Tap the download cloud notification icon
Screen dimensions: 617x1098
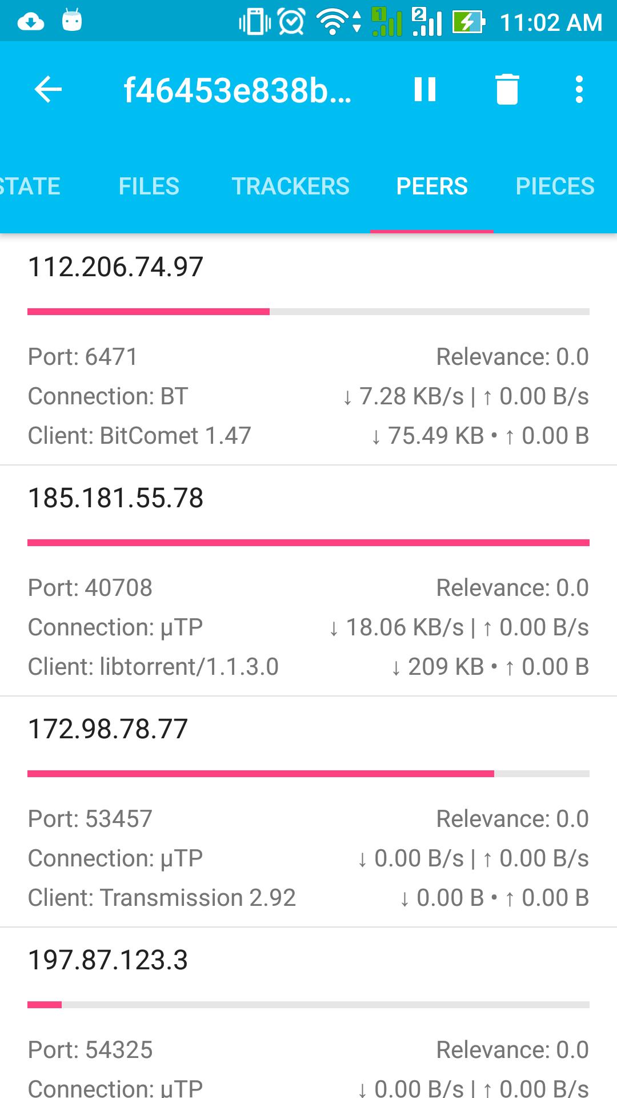pos(31,22)
